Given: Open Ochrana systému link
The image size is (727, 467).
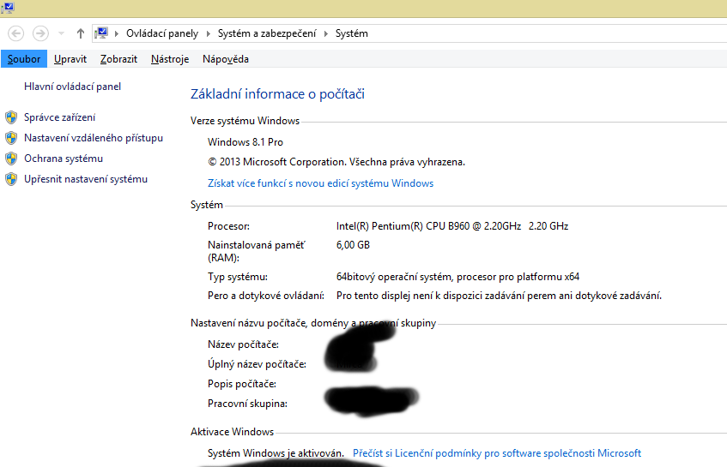Looking at the screenshot, I should 64,159.
